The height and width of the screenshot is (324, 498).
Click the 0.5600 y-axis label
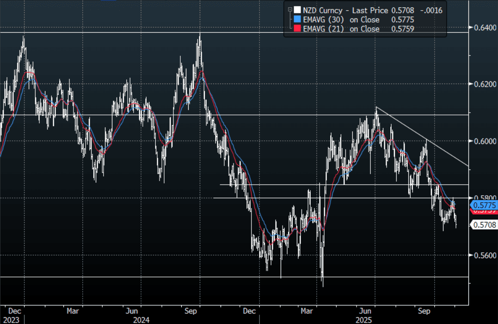click(x=484, y=255)
